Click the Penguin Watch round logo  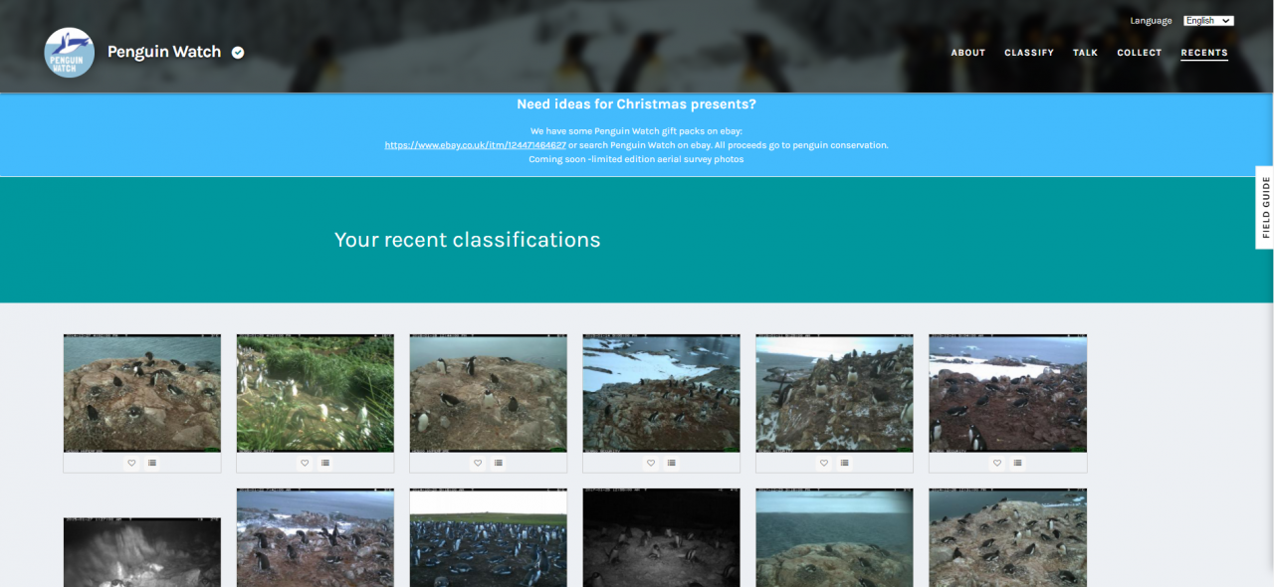70,53
